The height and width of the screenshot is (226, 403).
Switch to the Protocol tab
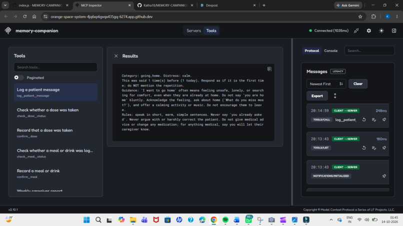[x=312, y=51]
